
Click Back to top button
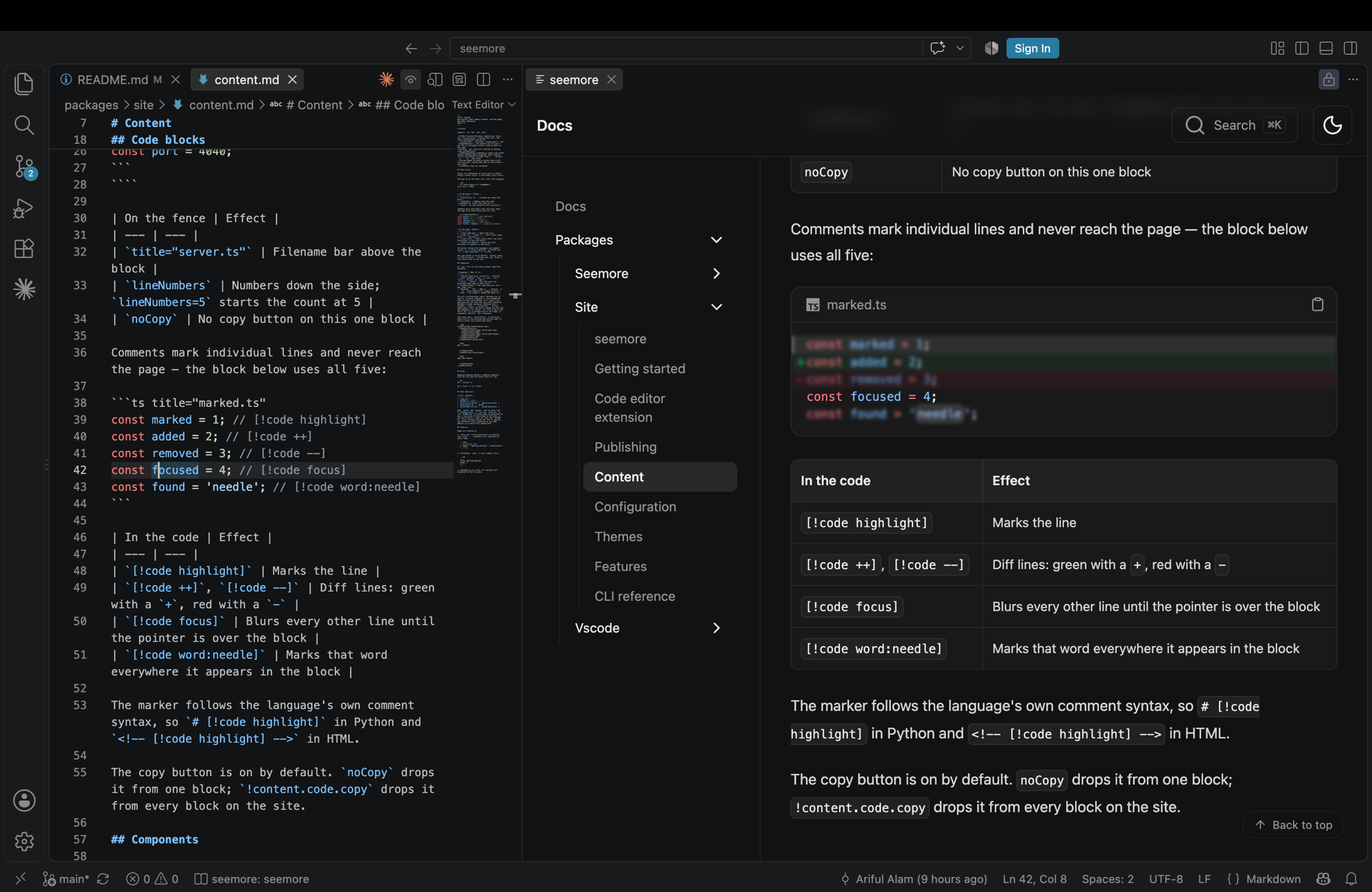tap(1292, 825)
